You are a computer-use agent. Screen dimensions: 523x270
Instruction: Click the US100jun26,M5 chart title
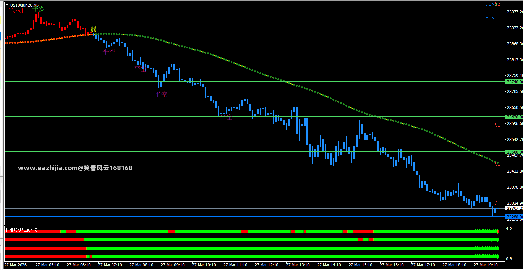[x=24, y=5]
